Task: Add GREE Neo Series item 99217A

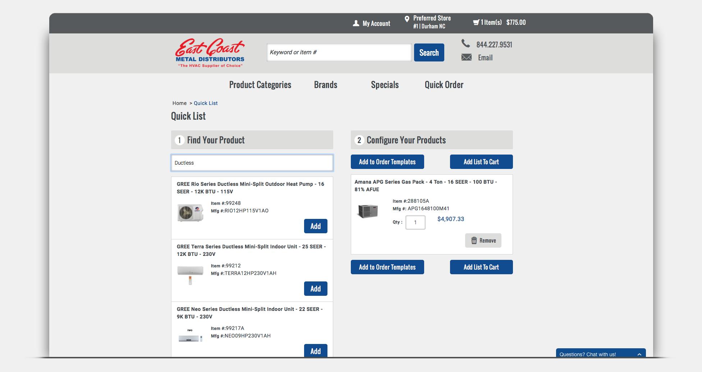Action: [316, 350]
